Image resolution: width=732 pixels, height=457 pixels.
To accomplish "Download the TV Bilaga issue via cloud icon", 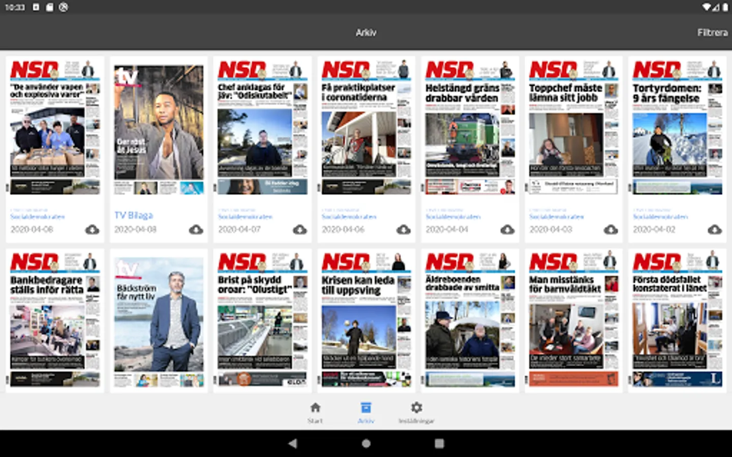I will (196, 230).
